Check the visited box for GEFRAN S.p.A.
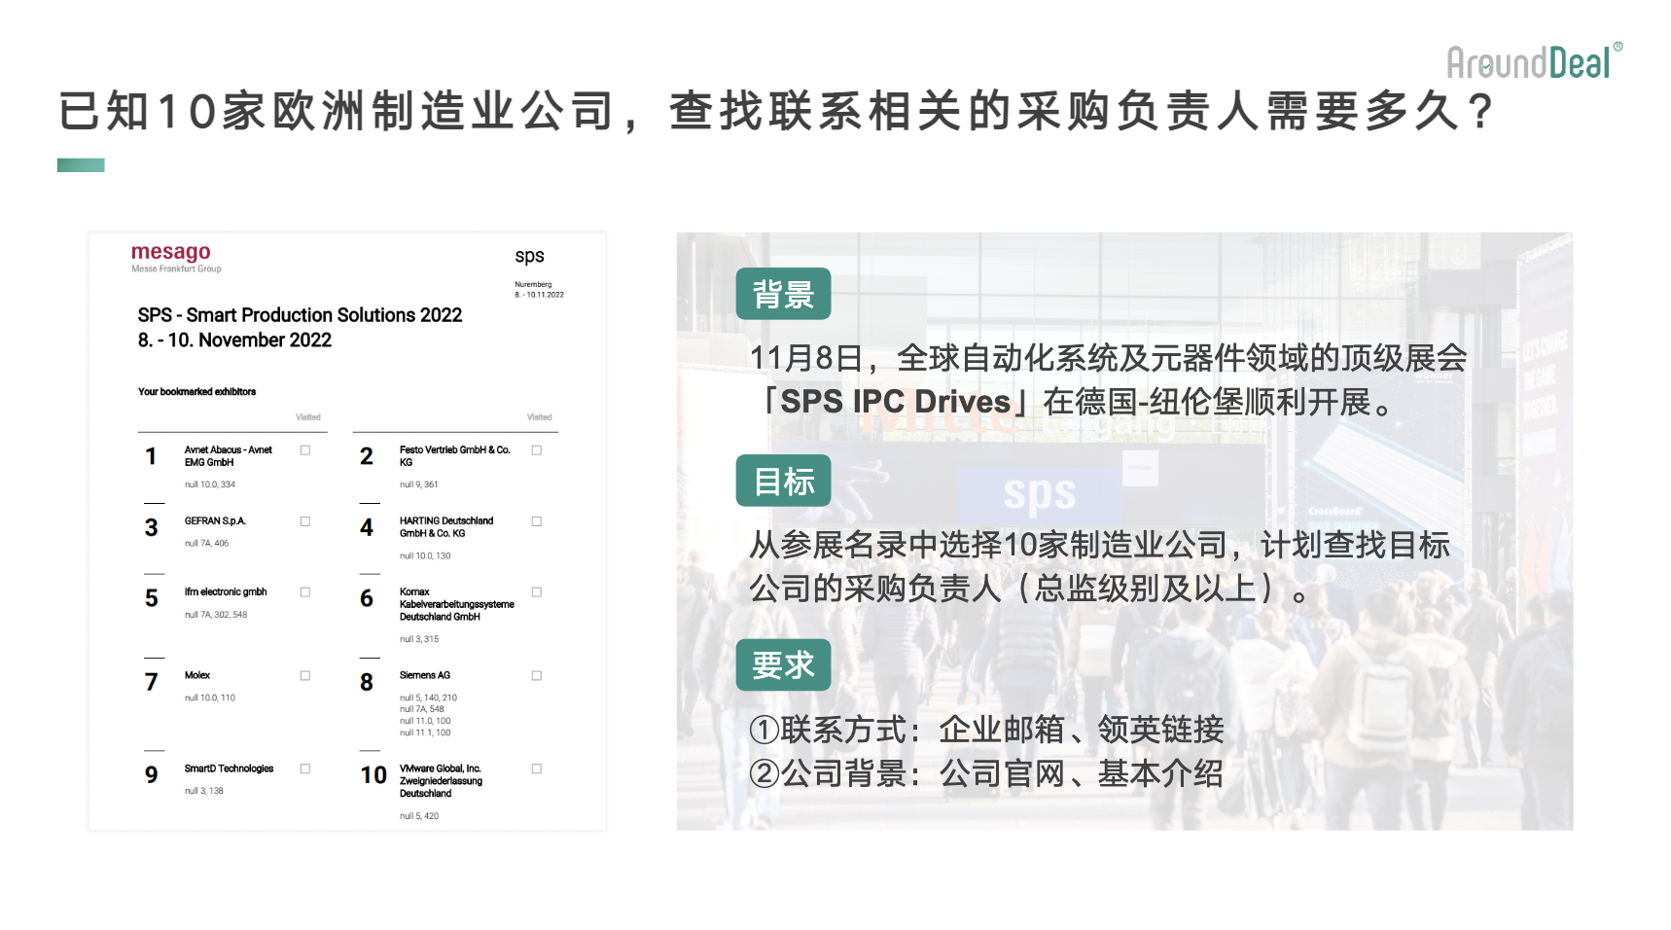 [x=305, y=521]
